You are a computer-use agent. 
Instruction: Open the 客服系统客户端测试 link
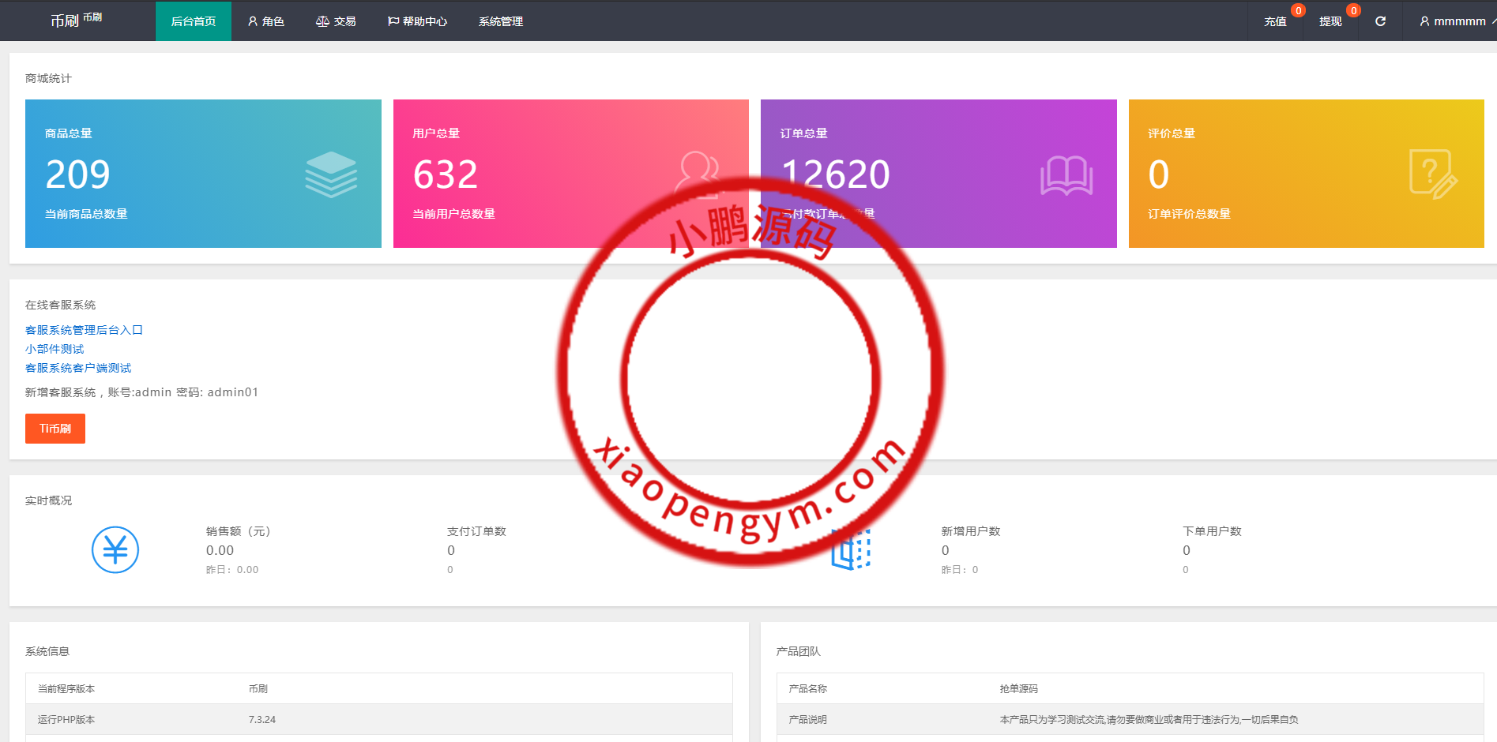pos(78,368)
